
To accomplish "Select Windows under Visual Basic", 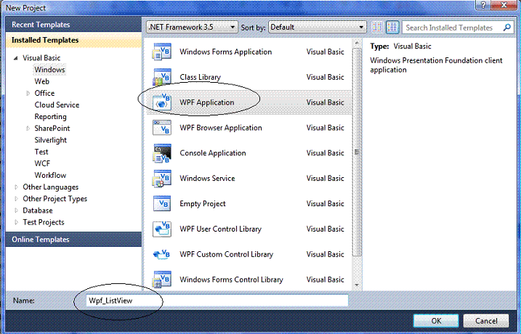I will pyautogui.click(x=50, y=70).
